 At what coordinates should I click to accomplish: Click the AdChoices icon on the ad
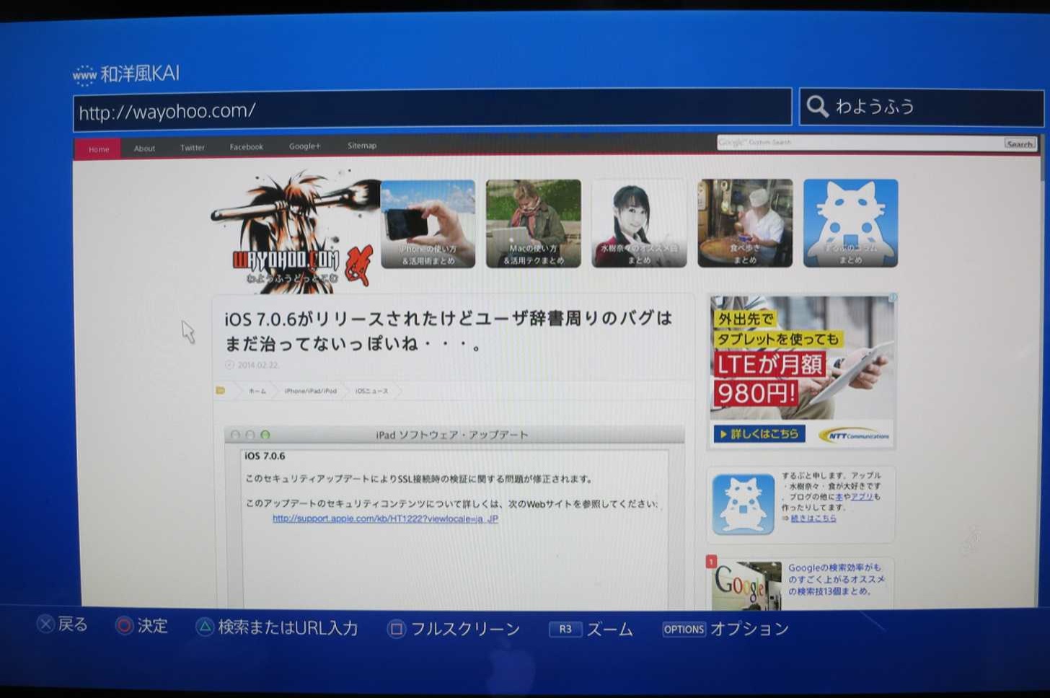tap(892, 298)
